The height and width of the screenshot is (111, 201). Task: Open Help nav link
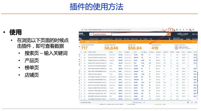pyautogui.click(x=151, y=39)
